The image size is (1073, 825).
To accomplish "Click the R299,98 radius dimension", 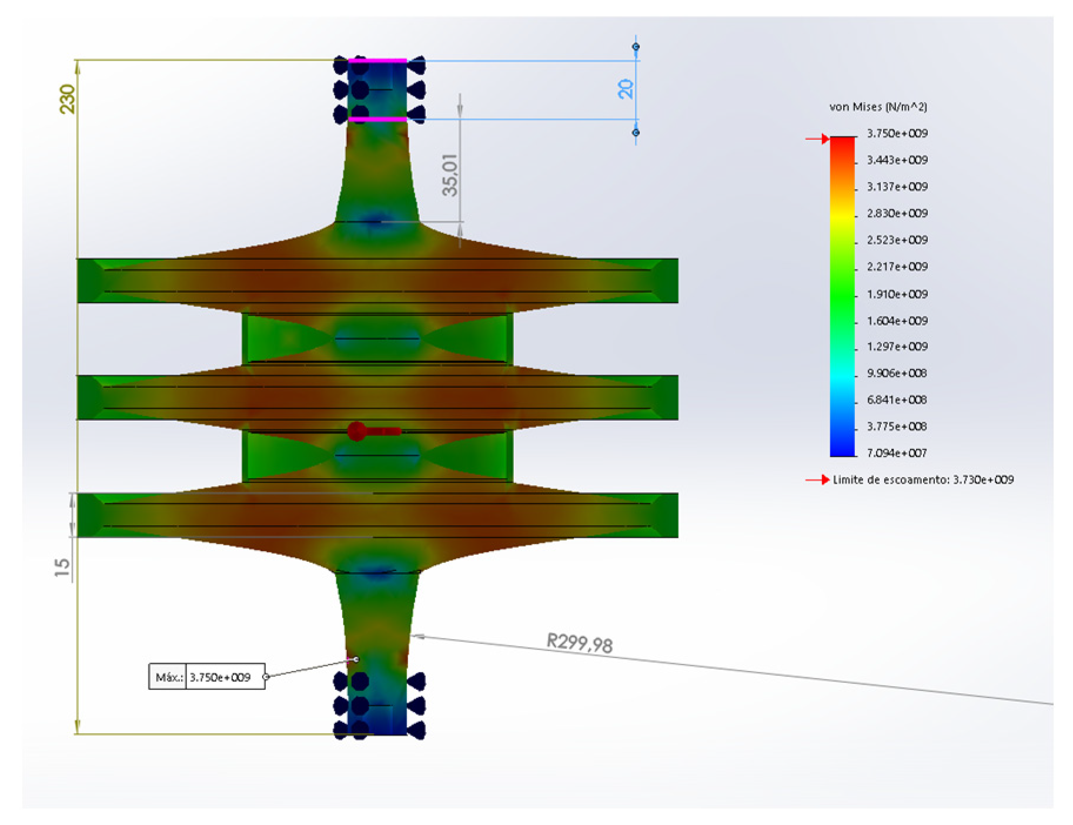I will click(579, 643).
